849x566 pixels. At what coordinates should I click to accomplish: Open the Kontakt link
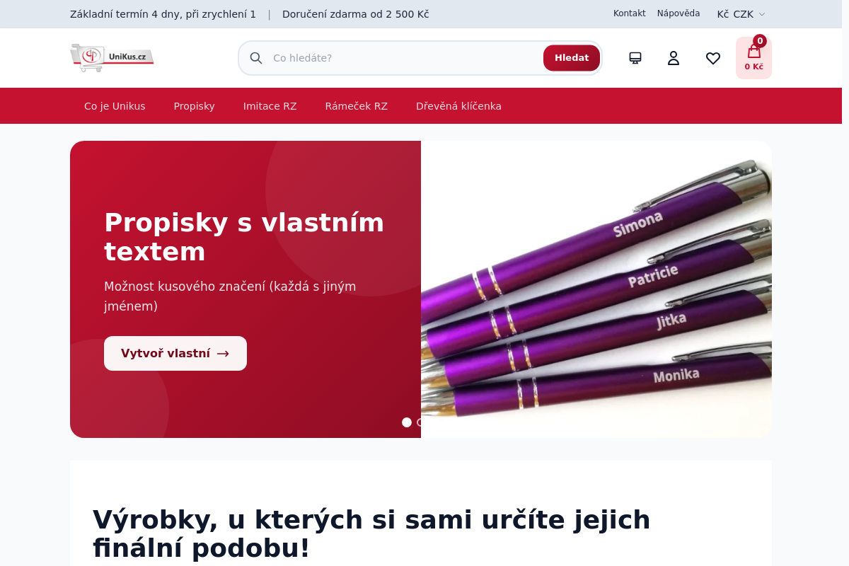coord(630,13)
